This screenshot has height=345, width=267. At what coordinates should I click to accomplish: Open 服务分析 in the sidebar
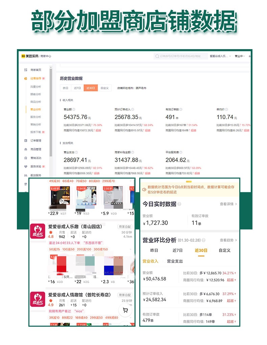[35, 117]
